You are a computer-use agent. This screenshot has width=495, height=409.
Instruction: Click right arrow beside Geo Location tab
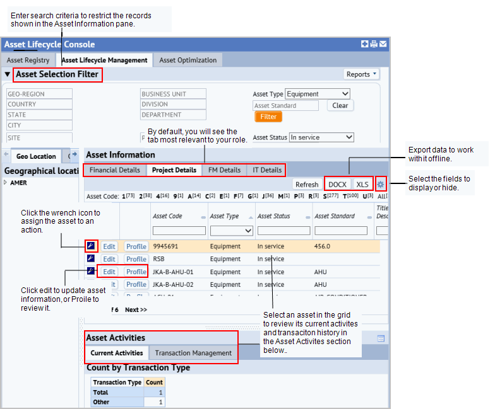tap(75, 154)
